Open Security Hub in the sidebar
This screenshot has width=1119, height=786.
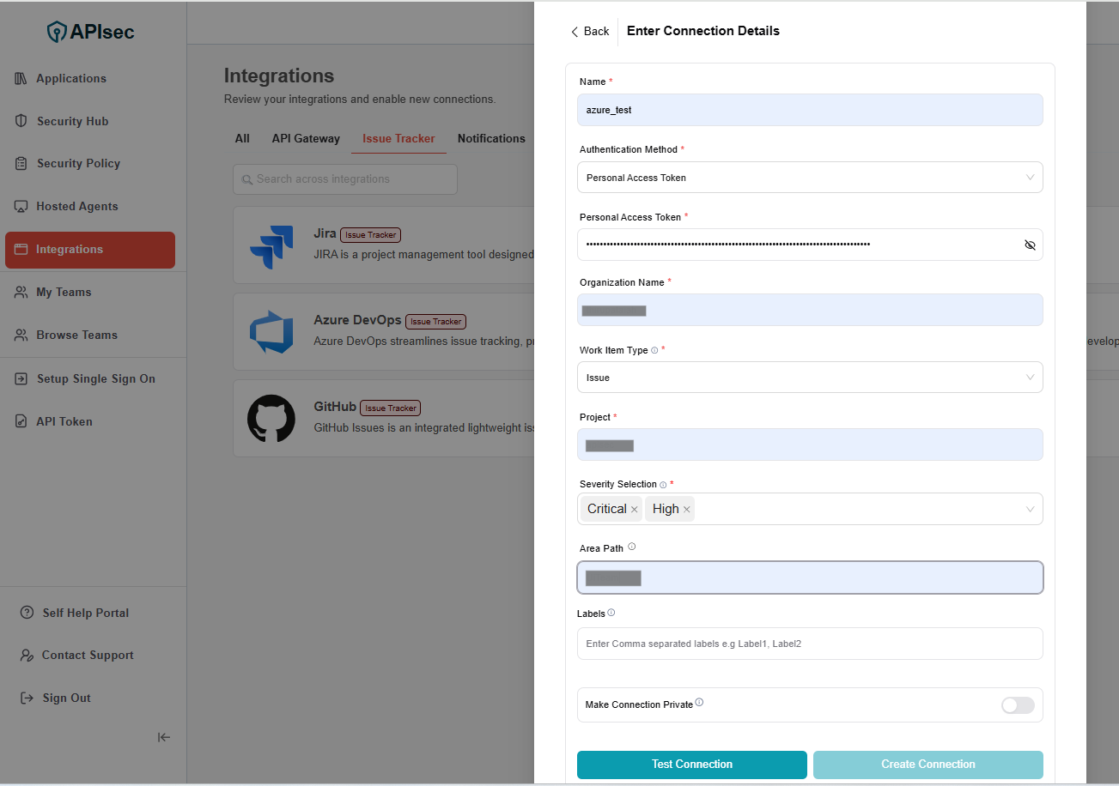(72, 121)
